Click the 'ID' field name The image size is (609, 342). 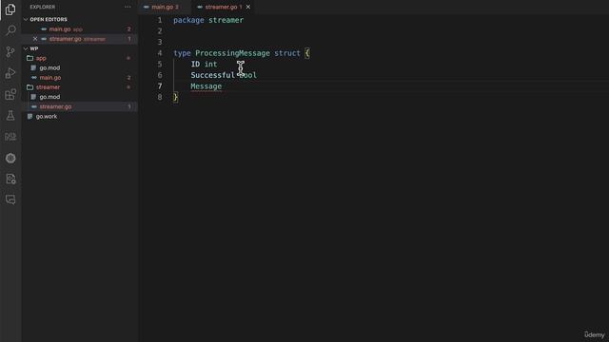click(195, 65)
